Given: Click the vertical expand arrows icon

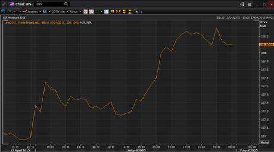Looking at the screenshot, I should click(x=124, y=11).
